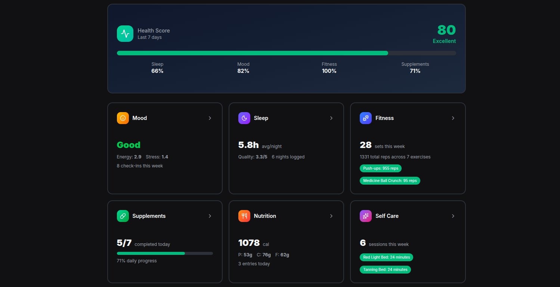
Task: Click the Red Light Bed session badge
Action: 386,257
